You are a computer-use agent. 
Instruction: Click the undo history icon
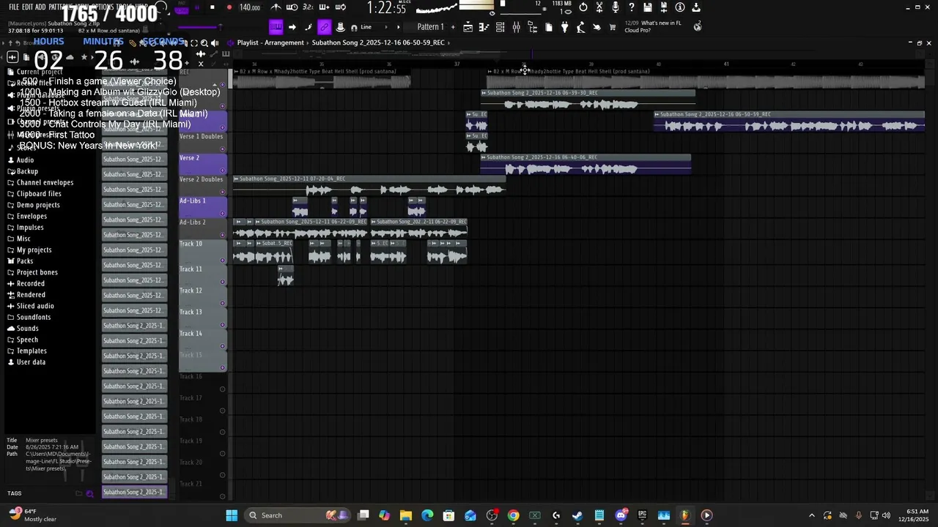(583, 7)
